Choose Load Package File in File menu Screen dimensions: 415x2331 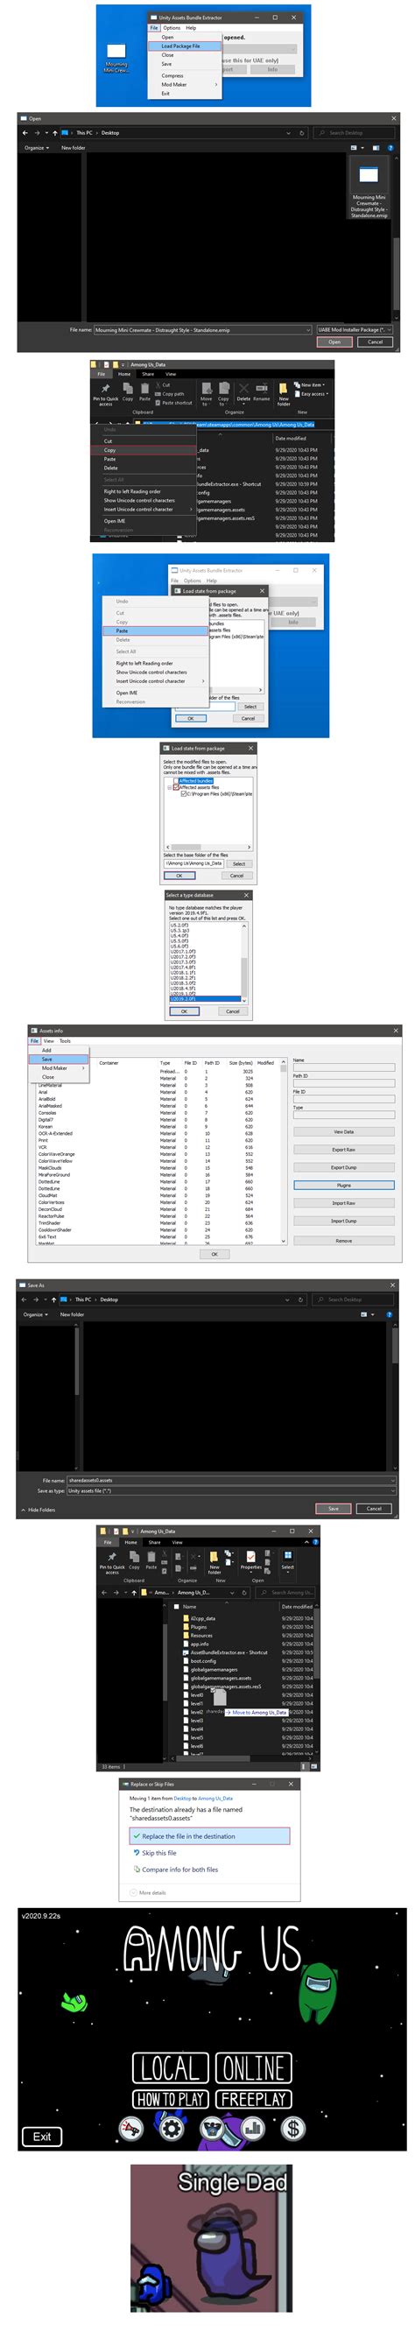(186, 46)
